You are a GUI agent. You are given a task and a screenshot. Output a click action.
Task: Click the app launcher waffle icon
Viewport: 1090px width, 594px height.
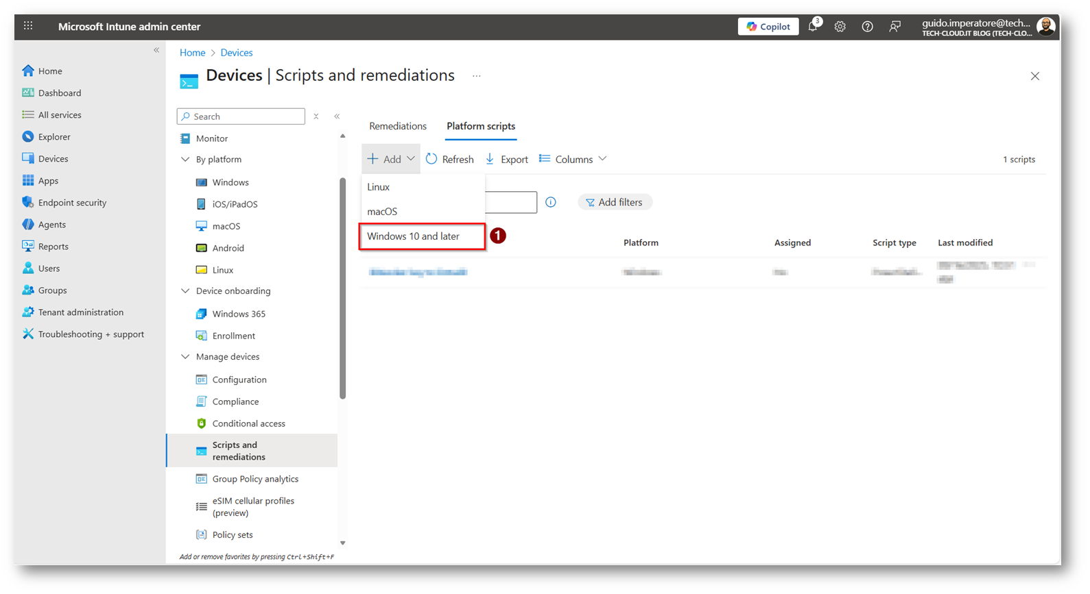pos(28,26)
